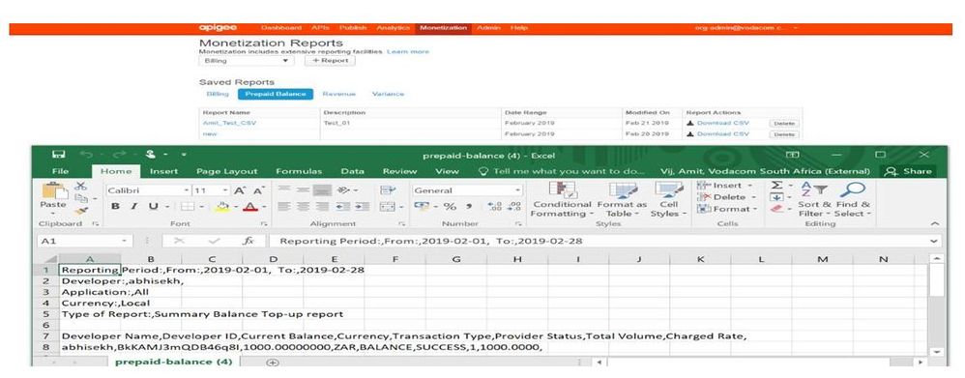Apply accounting number format
This screenshot has height=378, width=965.
tap(421, 207)
